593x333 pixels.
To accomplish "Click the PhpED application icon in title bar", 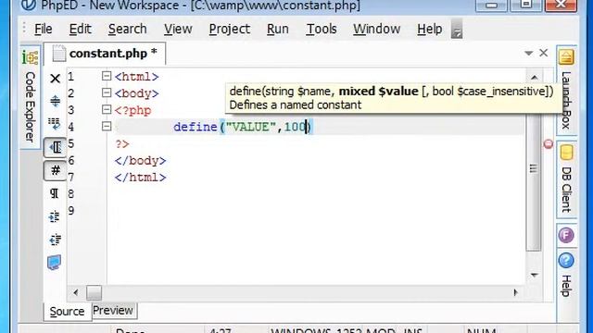I will [29, 5].
